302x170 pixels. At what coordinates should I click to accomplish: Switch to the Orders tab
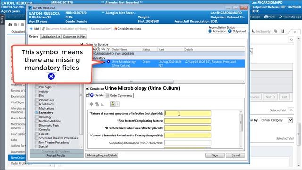(34, 36)
